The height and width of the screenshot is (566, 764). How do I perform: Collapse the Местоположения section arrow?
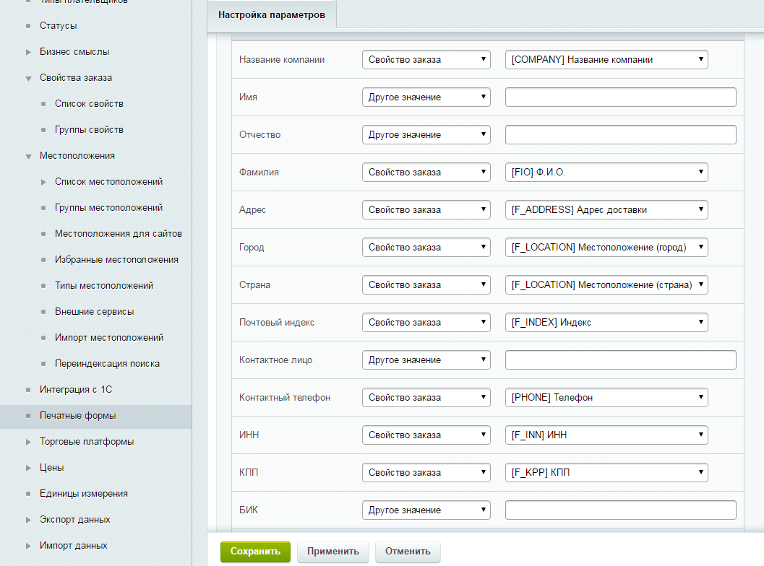coord(28,156)
